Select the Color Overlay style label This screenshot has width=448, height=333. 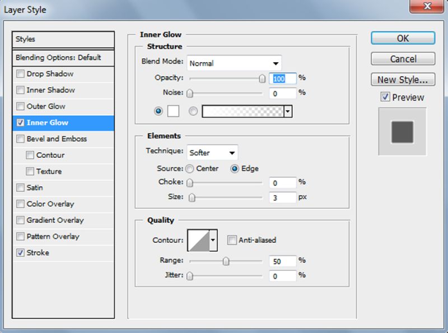[x=50, y=204]
